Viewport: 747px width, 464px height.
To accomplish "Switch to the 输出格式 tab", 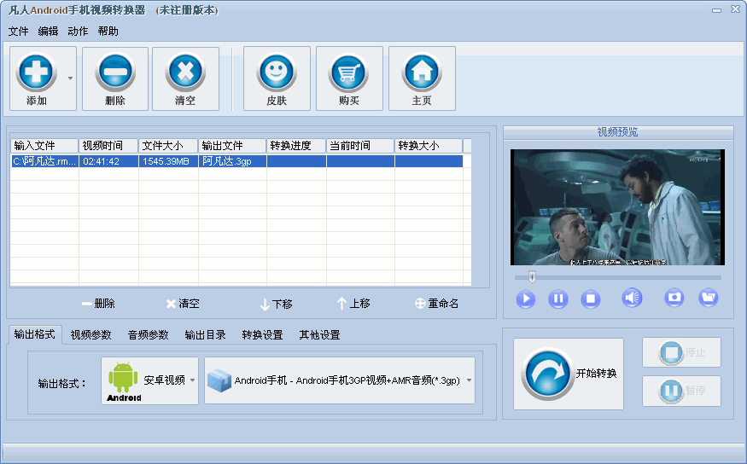I will pos(35,334).
